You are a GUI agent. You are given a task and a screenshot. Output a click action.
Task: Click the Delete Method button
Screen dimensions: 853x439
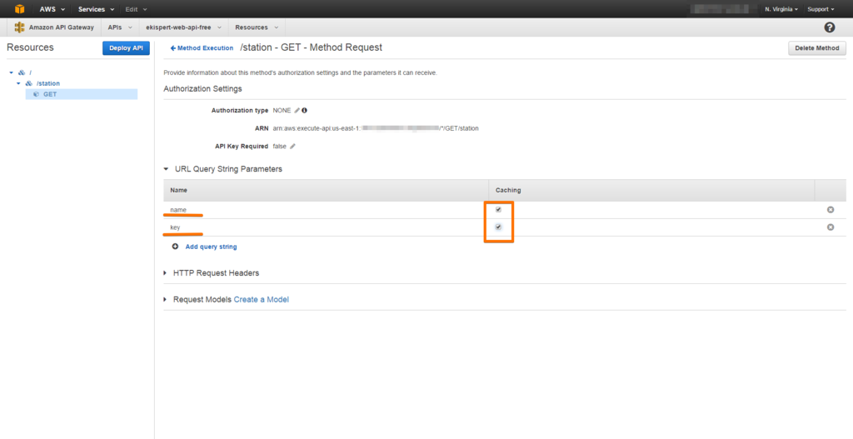(x=817, y=47)
